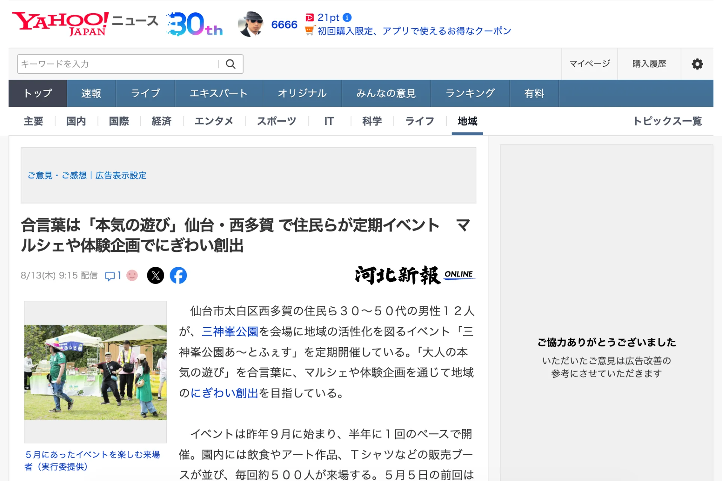Viewport: 722px width, 481px height.
Task: Open 広告表示設定 ad settings link
Action: pyautogui.click(x=121, y=175)
